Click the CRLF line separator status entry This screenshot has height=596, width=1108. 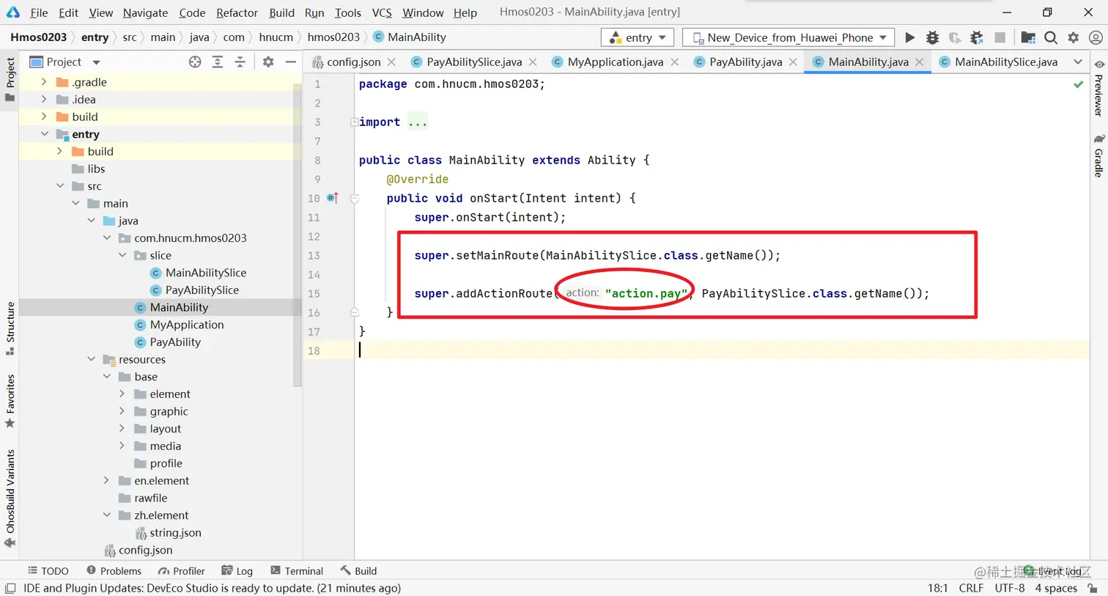tap(971, 588)
